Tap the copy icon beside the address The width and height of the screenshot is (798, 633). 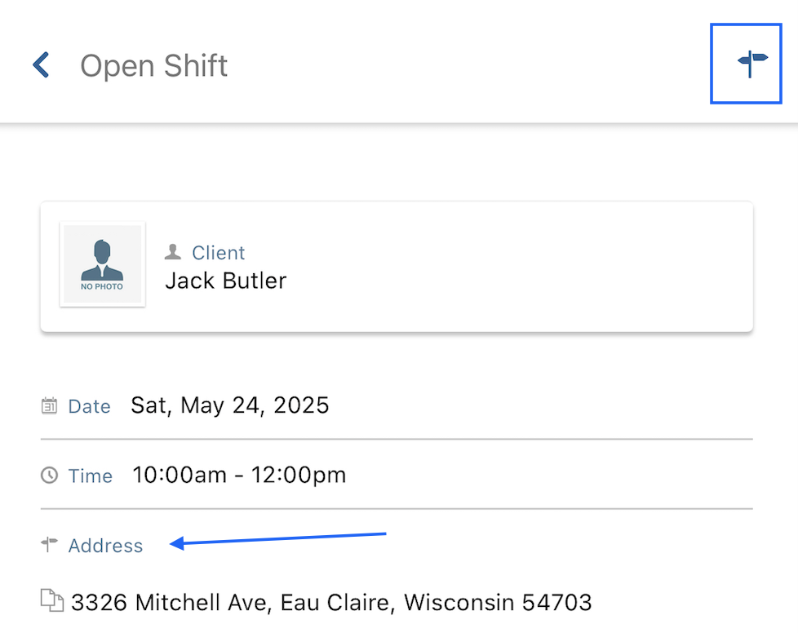(x=52, y=600)
